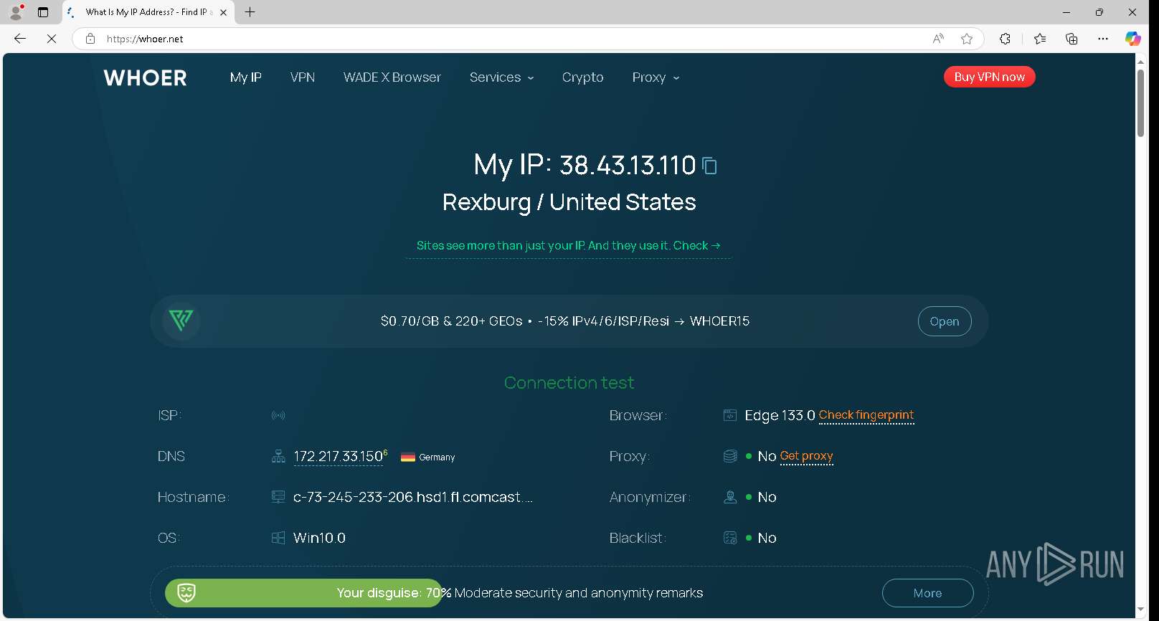Screen dimensions: 1159x621
Task: Open Settings and more ellipsis menu
Action: (1103, 39)
